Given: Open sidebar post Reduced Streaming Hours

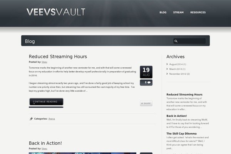Looking at the screenshot, I should tap(184, 95).
